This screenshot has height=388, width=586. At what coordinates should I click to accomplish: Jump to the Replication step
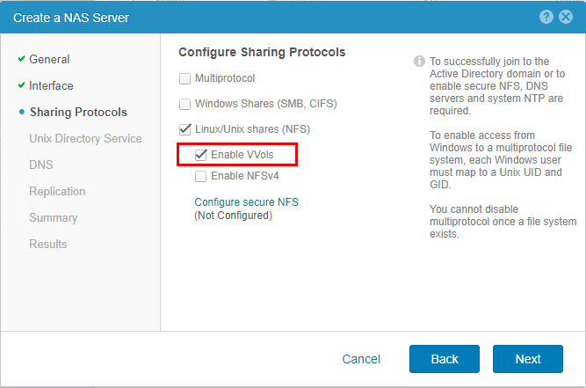[x=57, y=191]
